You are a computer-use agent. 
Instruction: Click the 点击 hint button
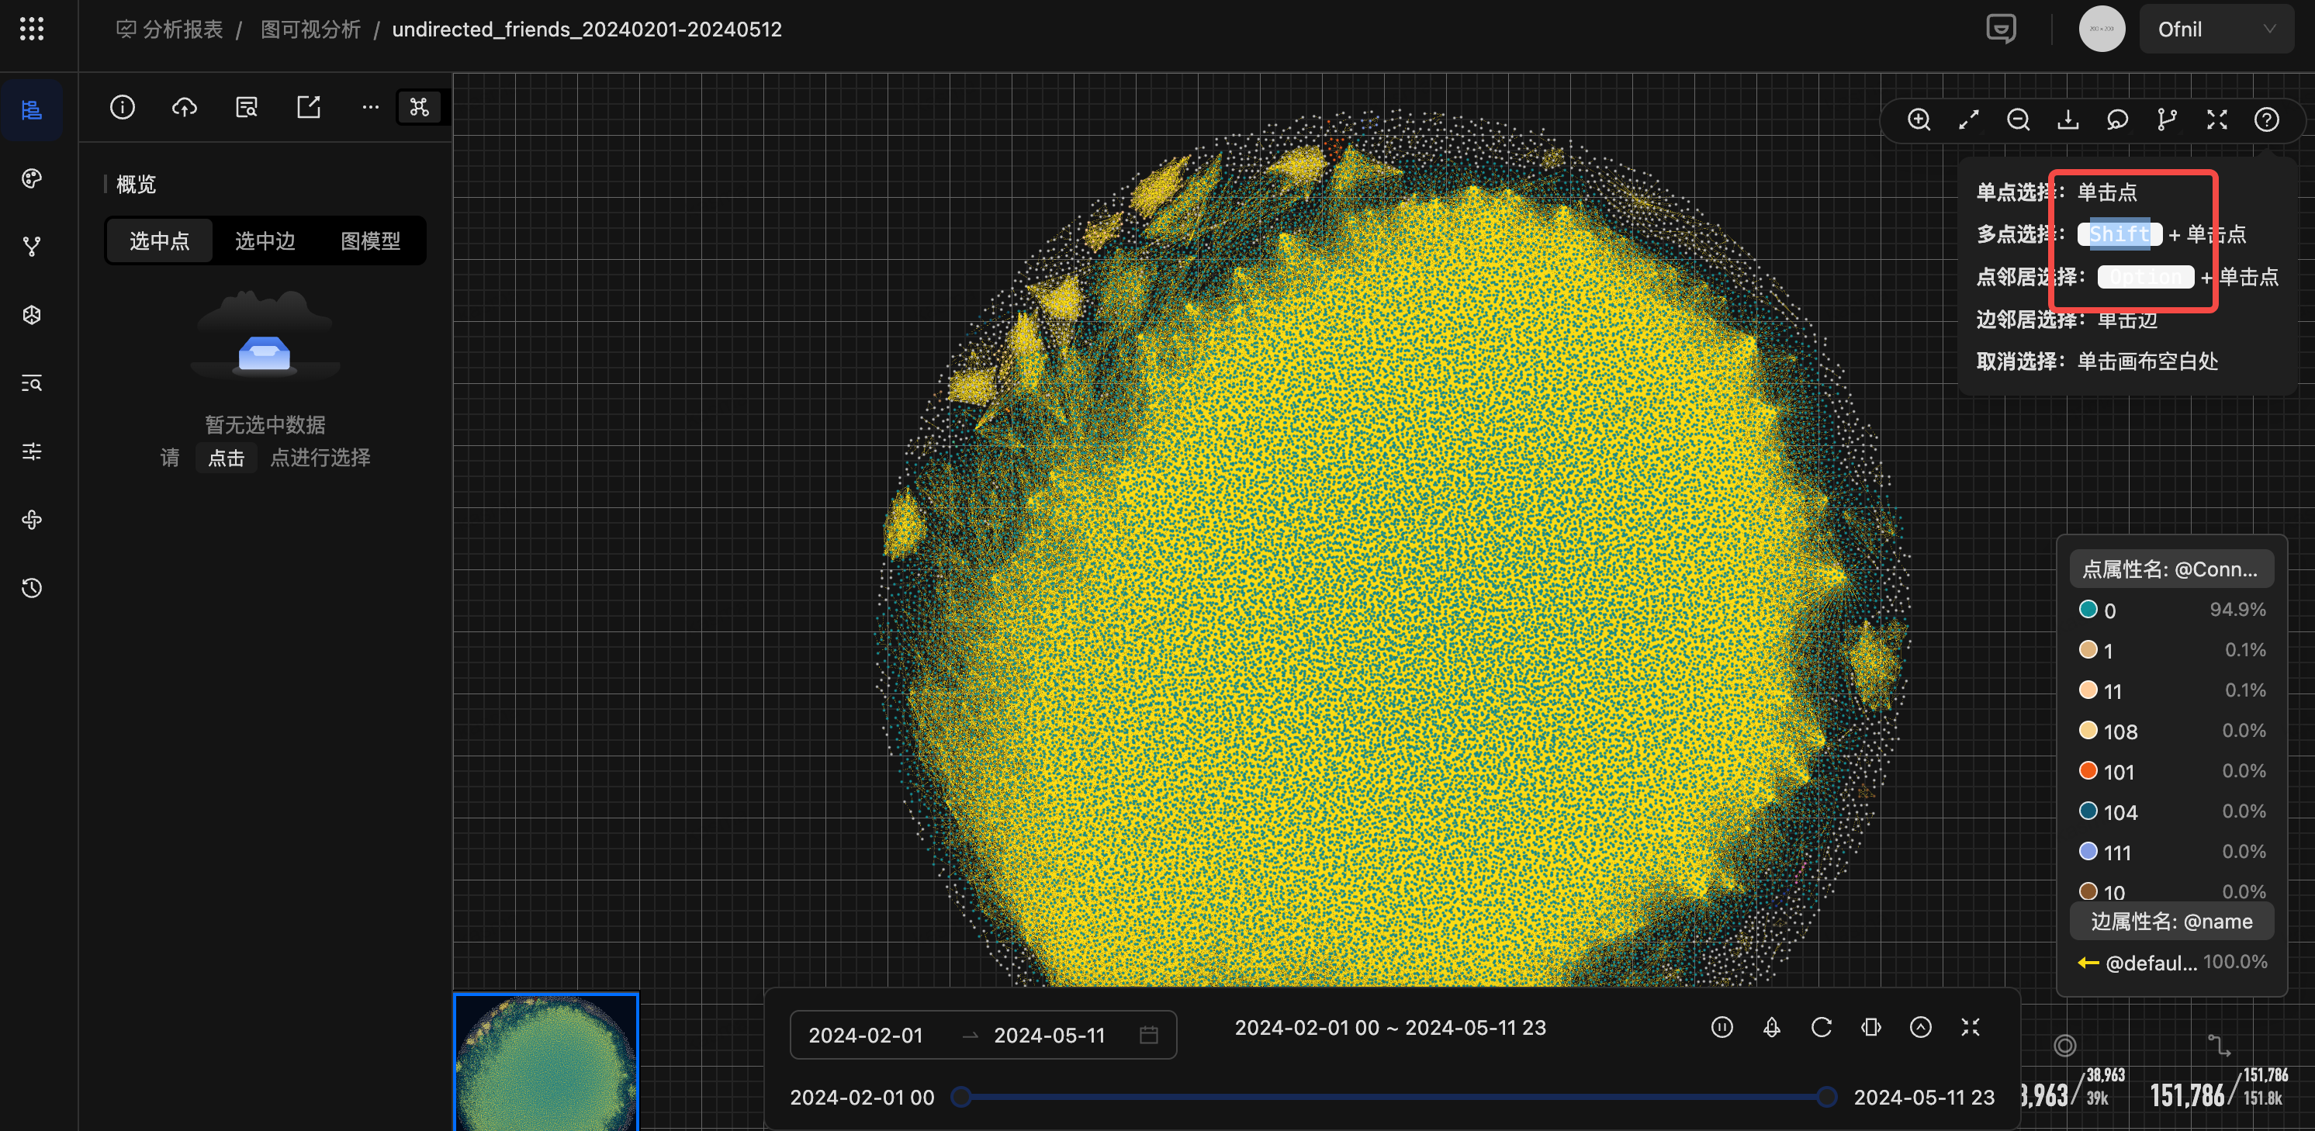tap(227, 458)
